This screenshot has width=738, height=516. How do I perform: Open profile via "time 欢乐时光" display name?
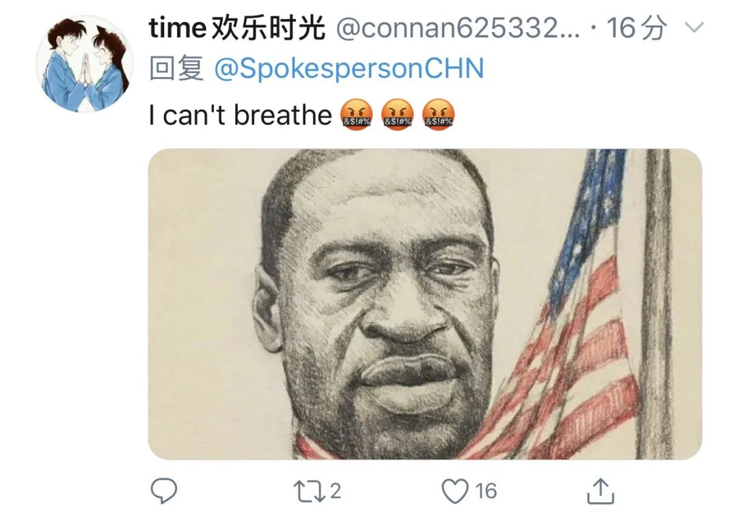(236, 28)
